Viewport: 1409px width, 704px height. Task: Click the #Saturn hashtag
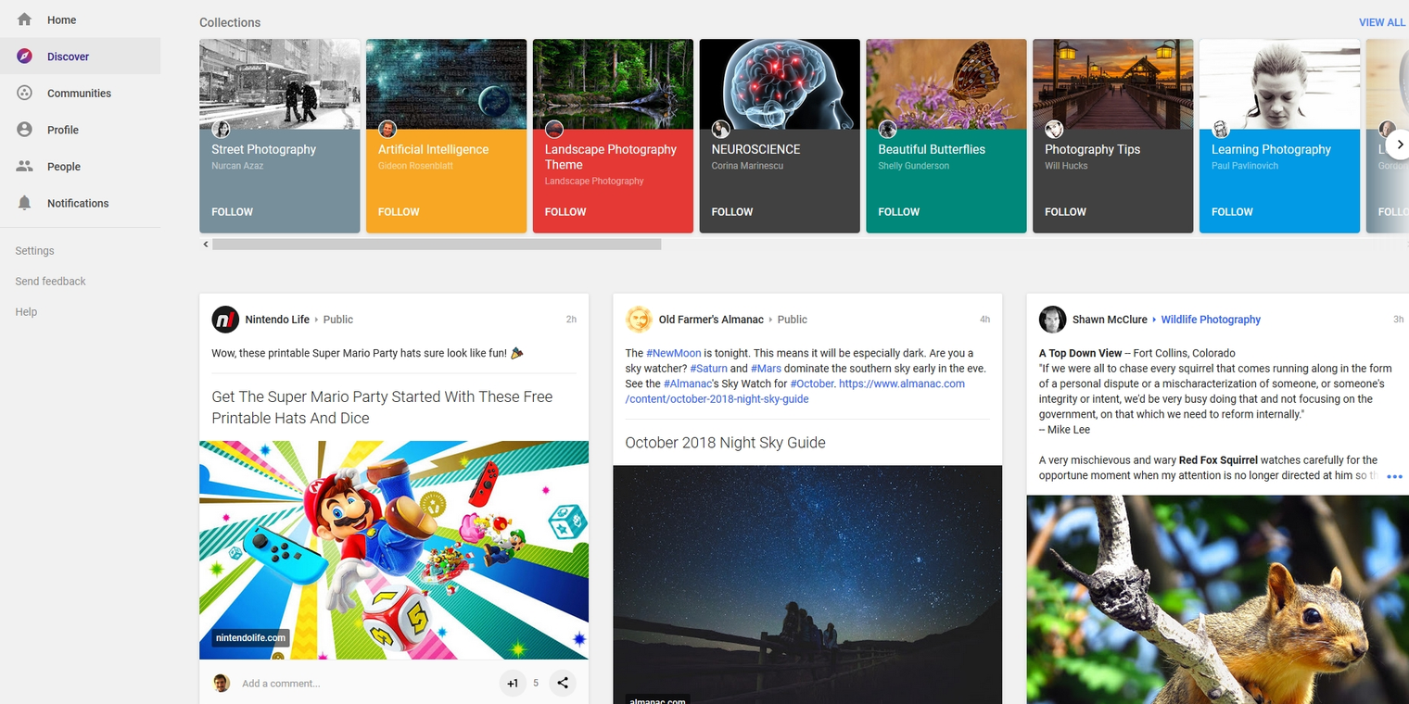(708, 369)
